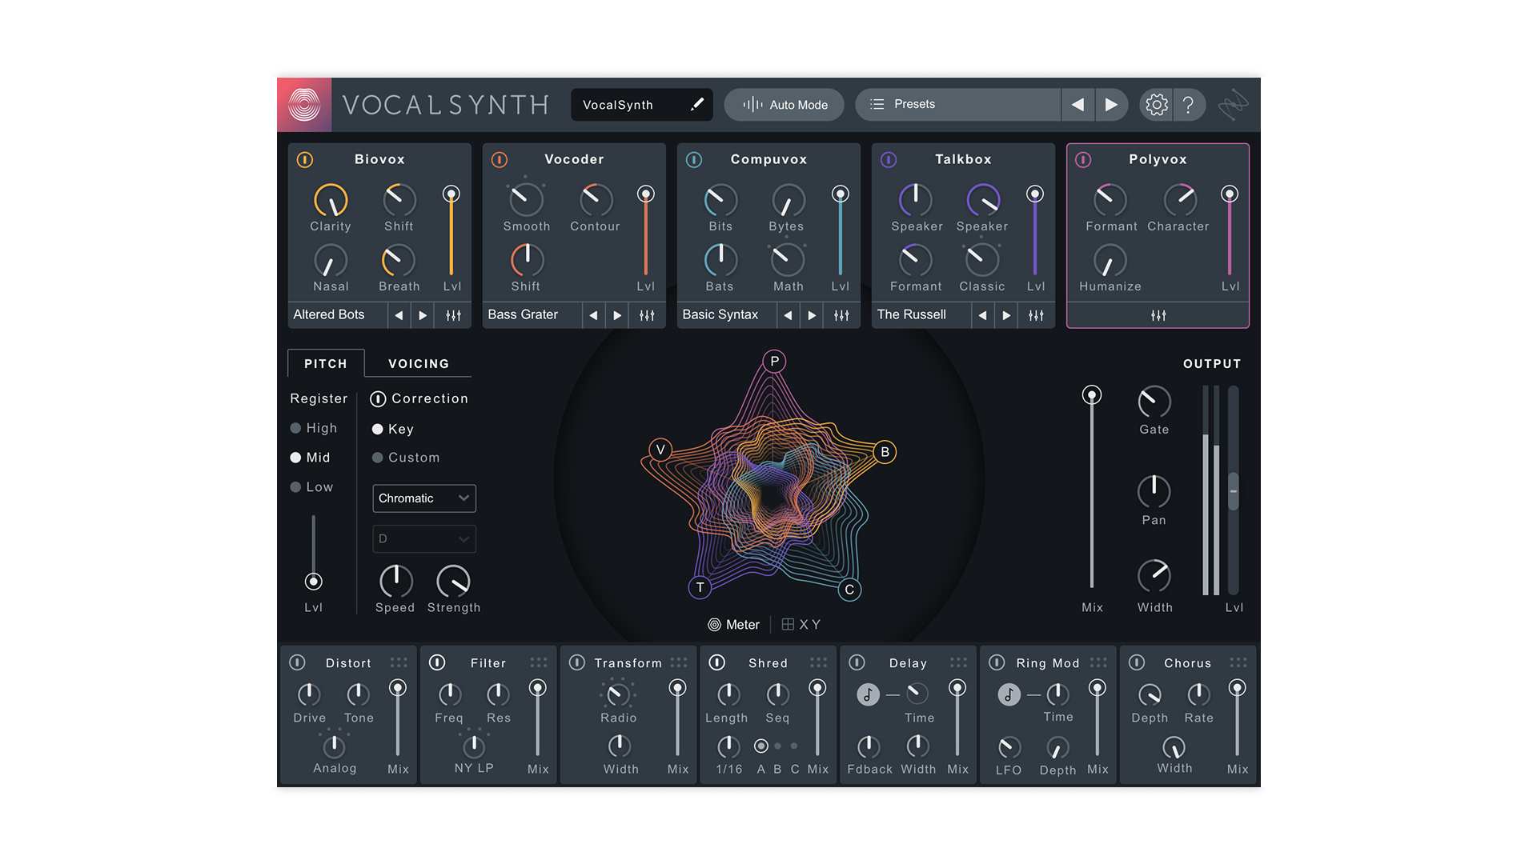Viewport: 1537px width, 864px height.
Task: Open Polyvox advanced settings sliders icon
Action: [1158, 315]
